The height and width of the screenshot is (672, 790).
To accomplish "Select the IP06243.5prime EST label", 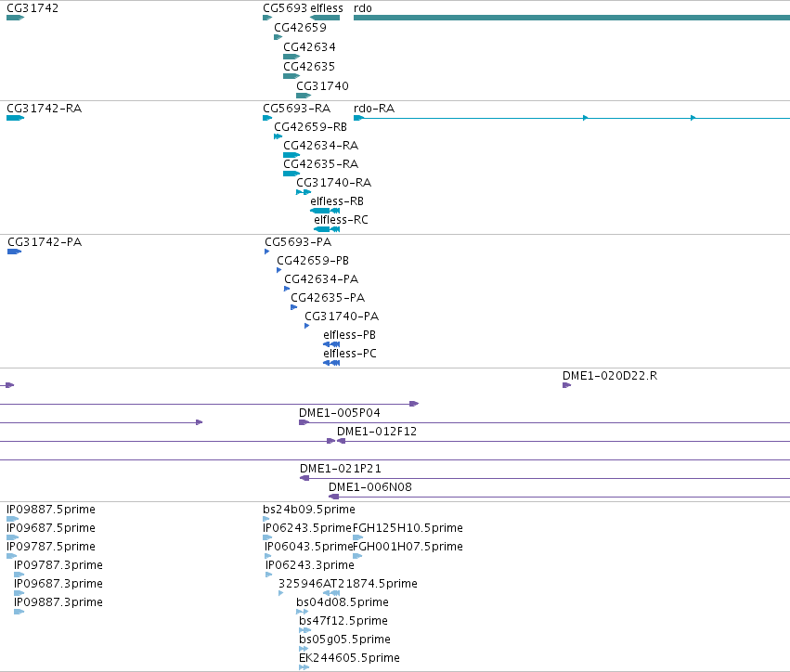I will click(307, 528).
